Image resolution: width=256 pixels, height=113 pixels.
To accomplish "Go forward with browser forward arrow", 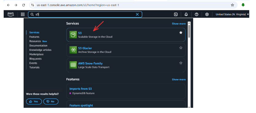I will (16, 5).
